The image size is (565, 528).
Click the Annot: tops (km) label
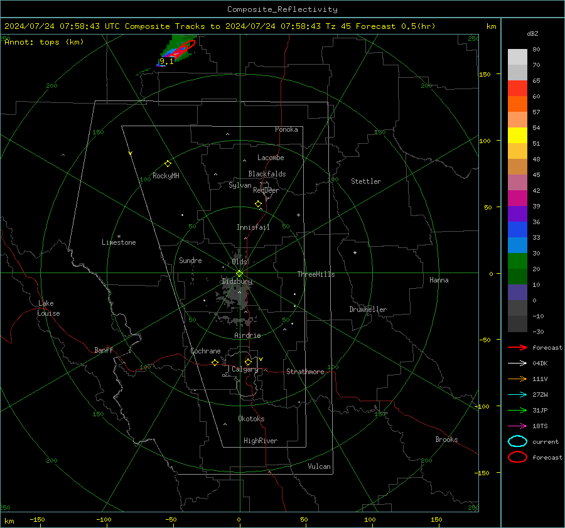[44, 42]
